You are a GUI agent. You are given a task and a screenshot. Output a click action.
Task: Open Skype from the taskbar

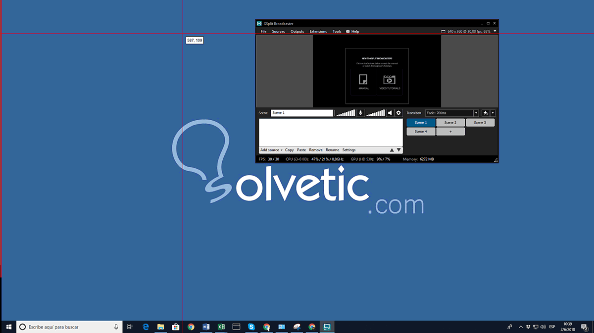(x=251, y=327)
